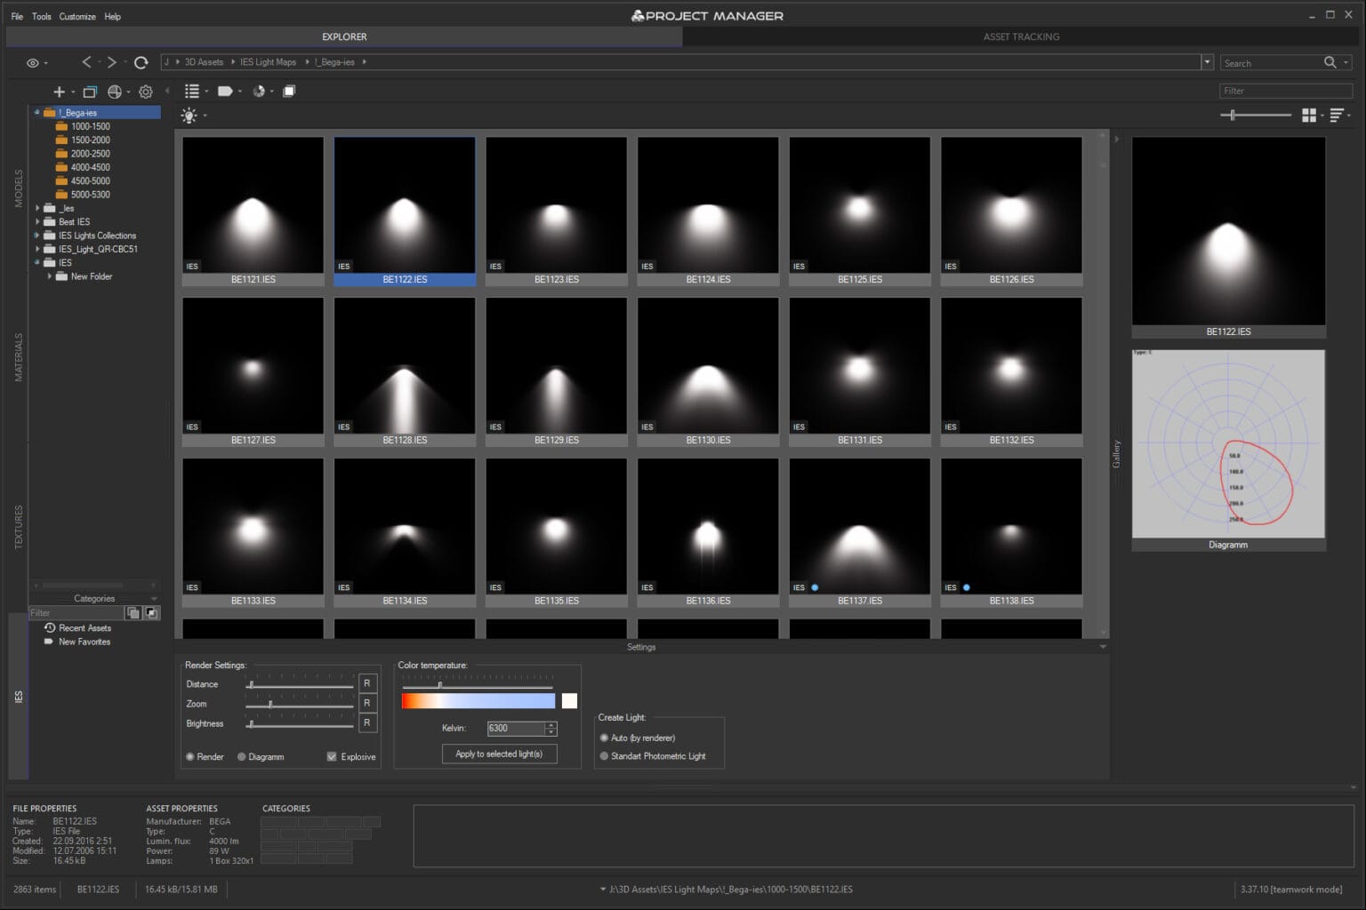Click the globe network icon in toolbar
Screen dimensions: 1366x910
114,92
